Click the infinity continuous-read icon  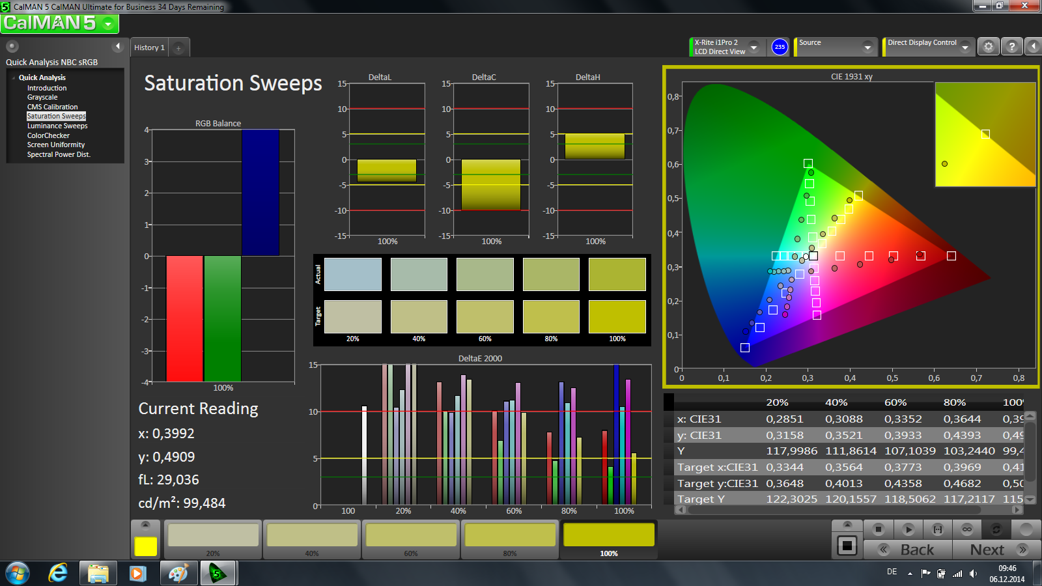(x=967, y=529)
